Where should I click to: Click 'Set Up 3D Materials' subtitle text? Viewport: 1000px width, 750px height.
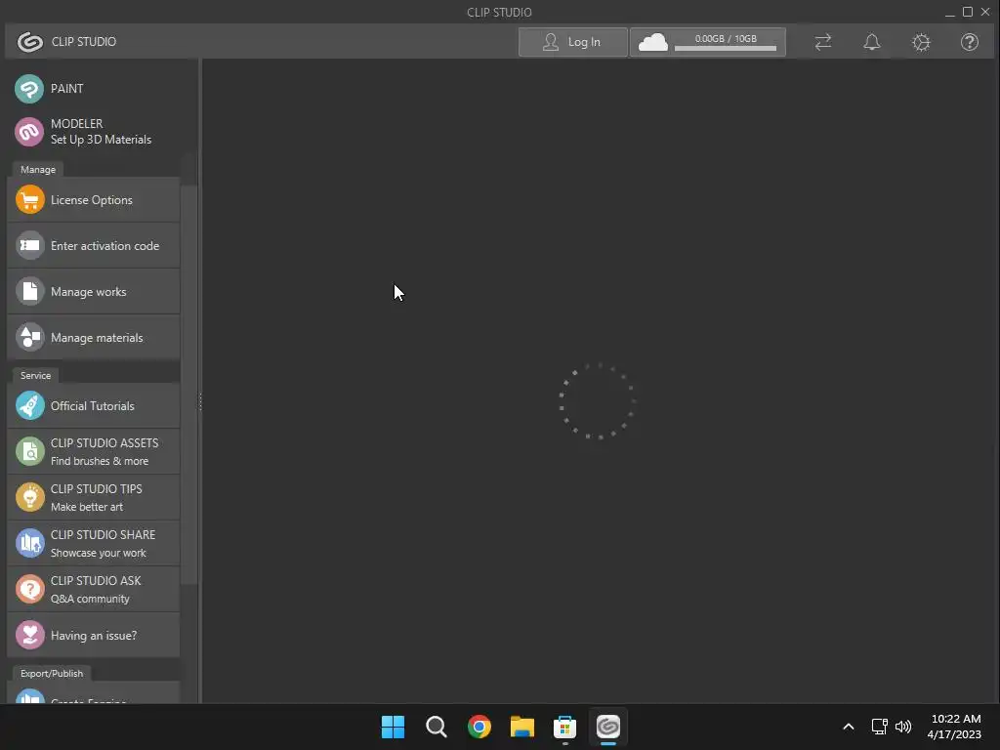click(x=101, y=140)
